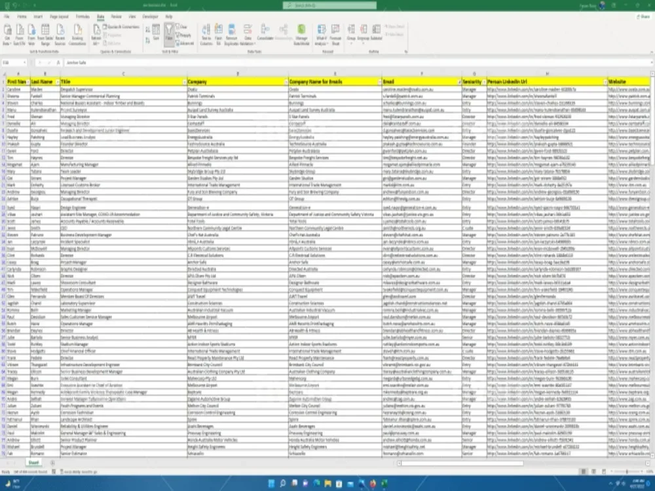Switch to the Developer tab
The width and height of the screenshot is (655, 491).
coord(151,17)
